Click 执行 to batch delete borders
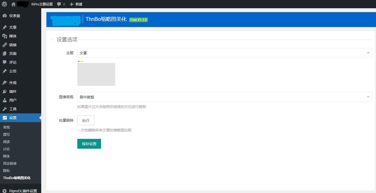 86,120
